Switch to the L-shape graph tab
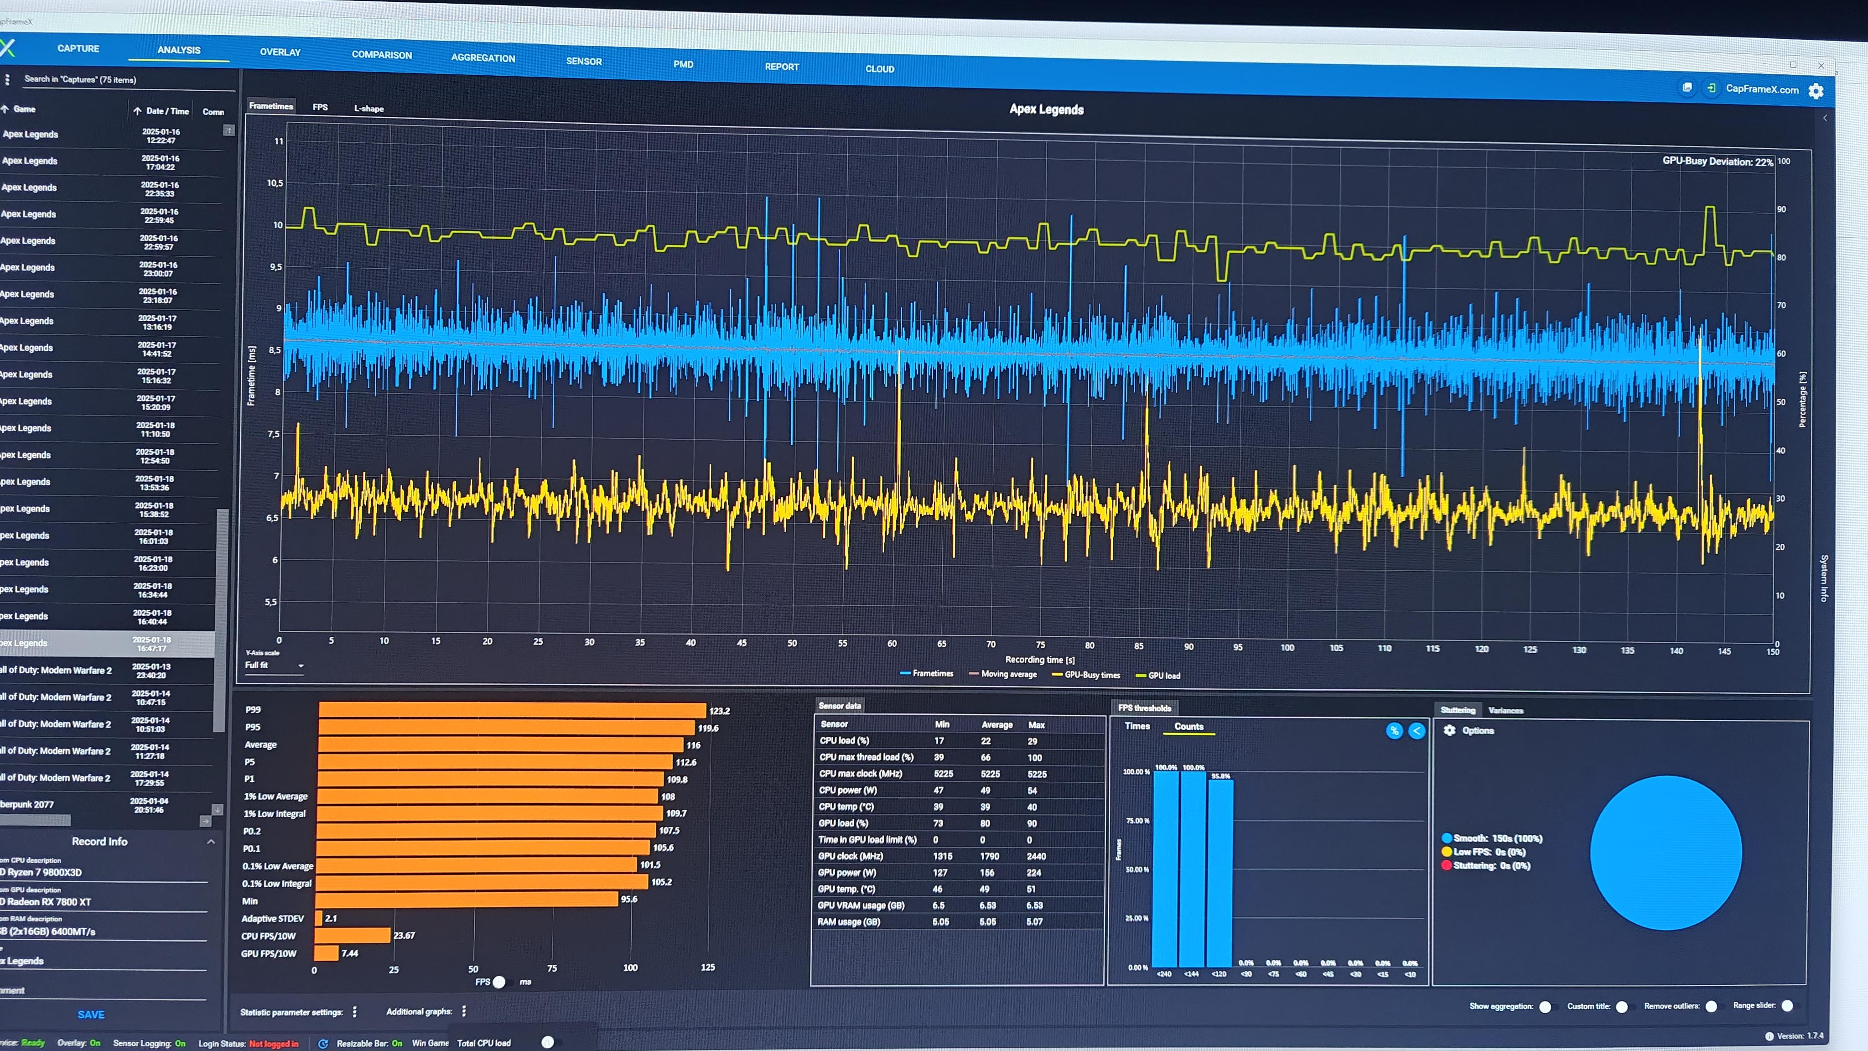The image size is (1868, 1051). click(368, 109)
